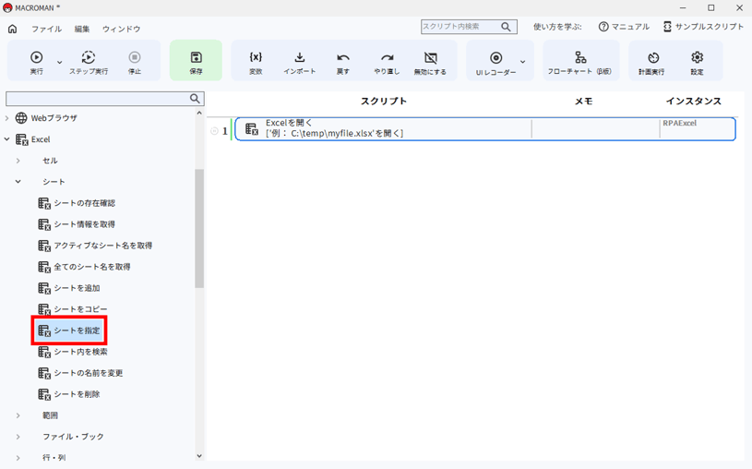Select シートの名前を変更 action
The height and width of the screenshot is (469, 752).
(80, 373)
